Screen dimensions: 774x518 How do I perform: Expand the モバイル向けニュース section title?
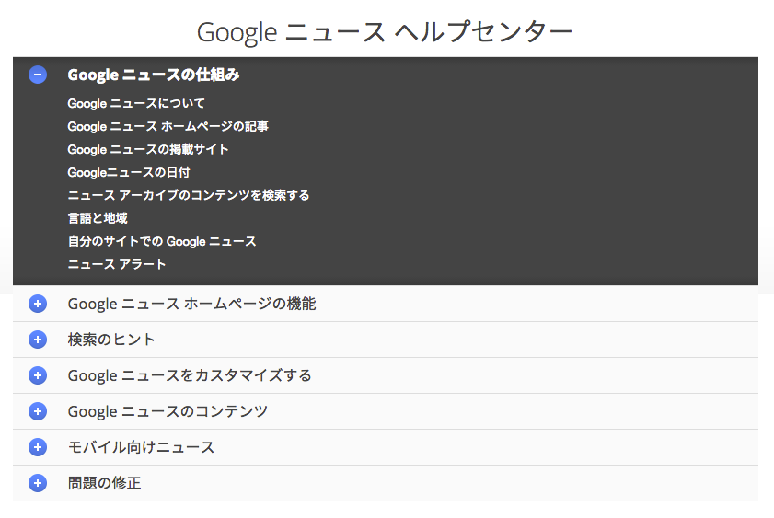point(141,447)
